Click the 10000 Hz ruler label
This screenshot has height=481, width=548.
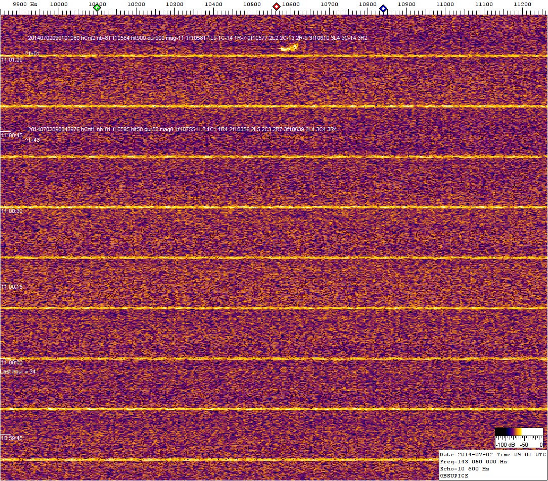click(x=59, y=5)
